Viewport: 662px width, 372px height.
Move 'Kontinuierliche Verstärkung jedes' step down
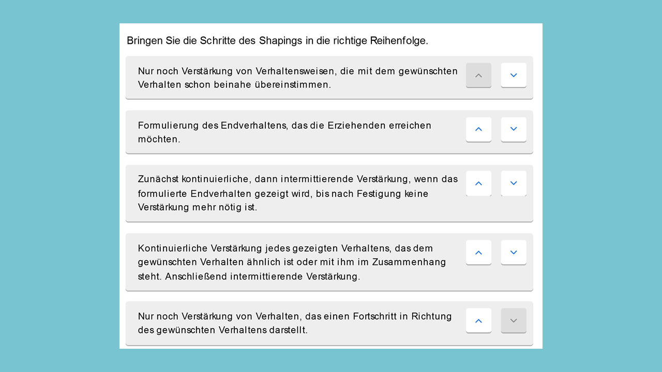coord(514,253)
